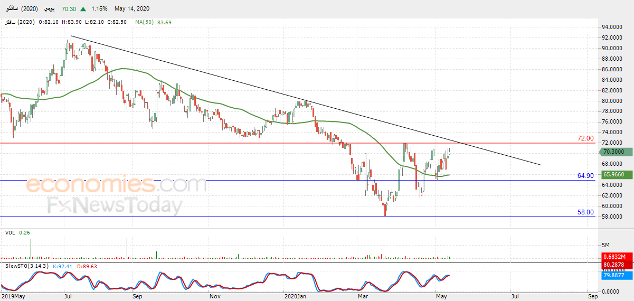Click the blue 79.8877 stochastic tag
Viewport: 634px width, 301px height.
pyautogui.click(x=617, y=275)
